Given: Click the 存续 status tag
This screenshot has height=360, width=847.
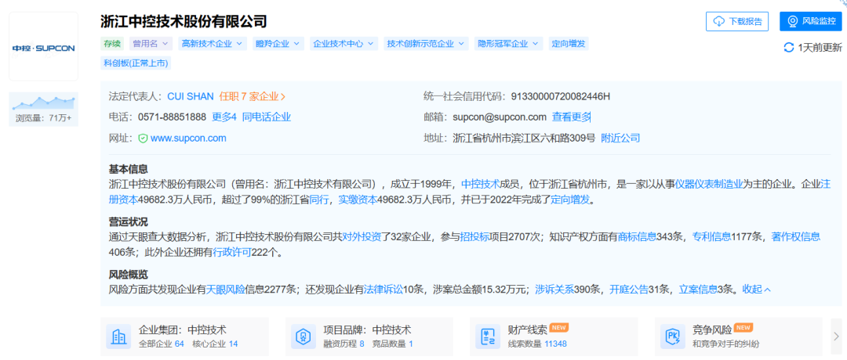Looking at the screenshot, I should pos(112,44).
